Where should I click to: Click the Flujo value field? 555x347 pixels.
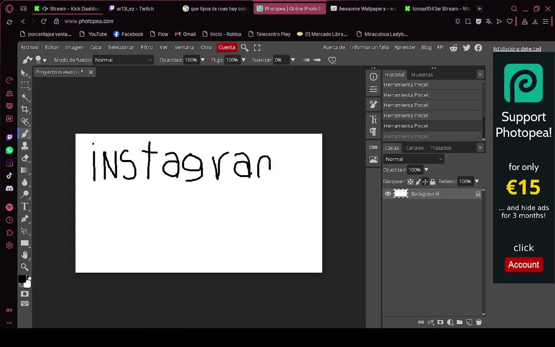tap(232, 60)
